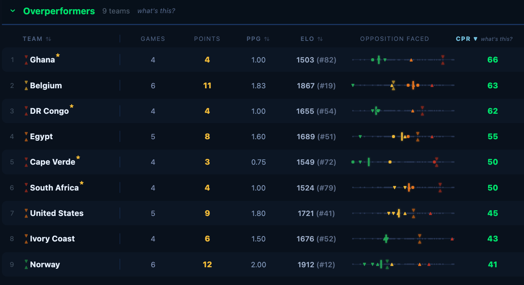The height and width of the screenshot is (285, 524).
Task: Sort by the PPG column header
Action: (x=254, y=39)
